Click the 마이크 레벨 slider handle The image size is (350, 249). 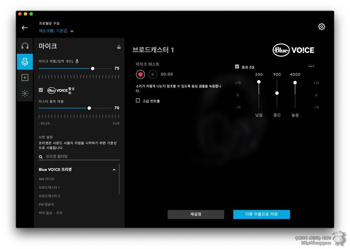pyautogui.click(x=93, y=69)
